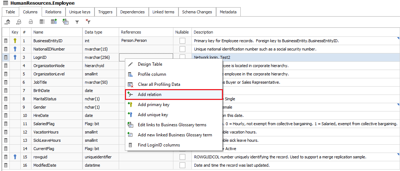
Task: Click the open padlock toolbar icon
Action: [31, 22]
